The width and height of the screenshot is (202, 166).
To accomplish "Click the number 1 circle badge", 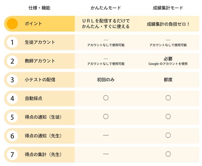I will click(12, 42).
